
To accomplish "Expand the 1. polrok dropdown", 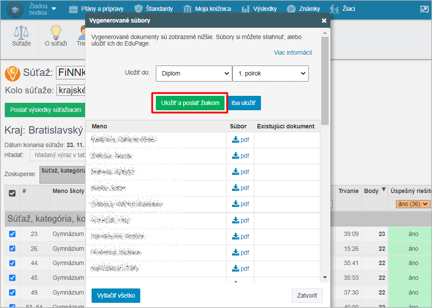I will point(270,73).
